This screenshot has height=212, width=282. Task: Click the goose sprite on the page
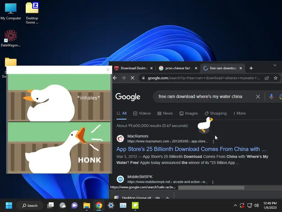tap(205, 125)
